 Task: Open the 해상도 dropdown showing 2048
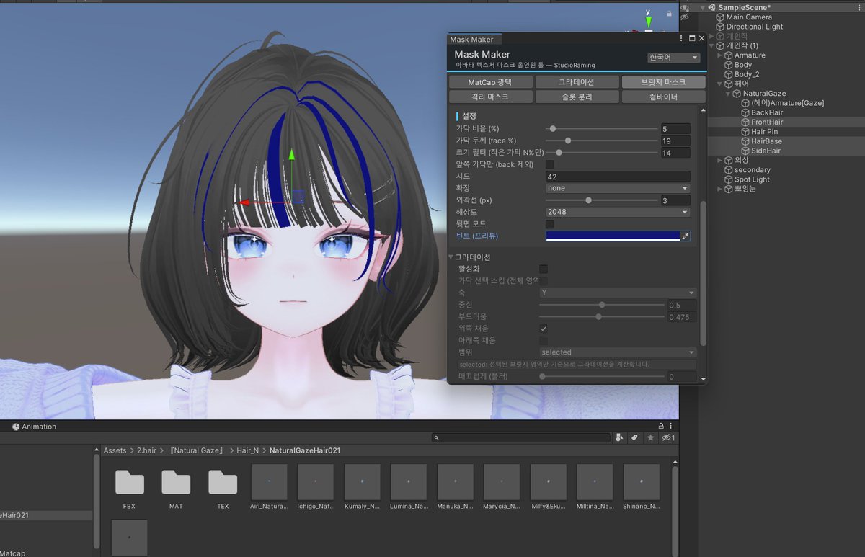pyautogui.click(x=618, y=212)
